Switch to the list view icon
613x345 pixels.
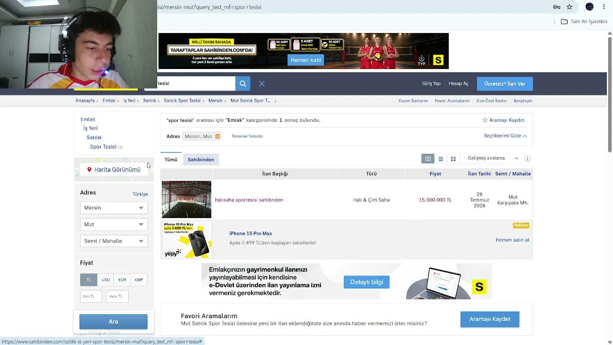(441, 159)
